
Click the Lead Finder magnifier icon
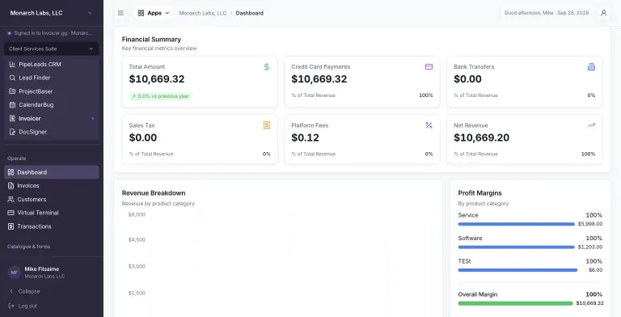click(x=12, y=78)
